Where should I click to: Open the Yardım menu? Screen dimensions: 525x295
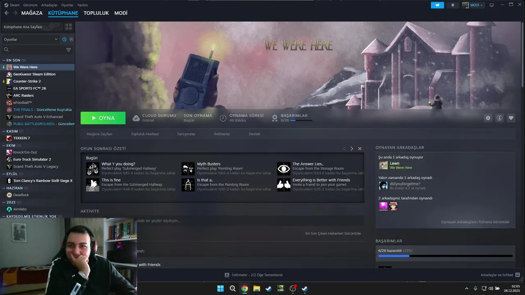click(x=82, y=5)
